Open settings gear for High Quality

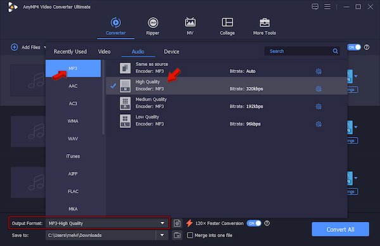coord(319,89)
